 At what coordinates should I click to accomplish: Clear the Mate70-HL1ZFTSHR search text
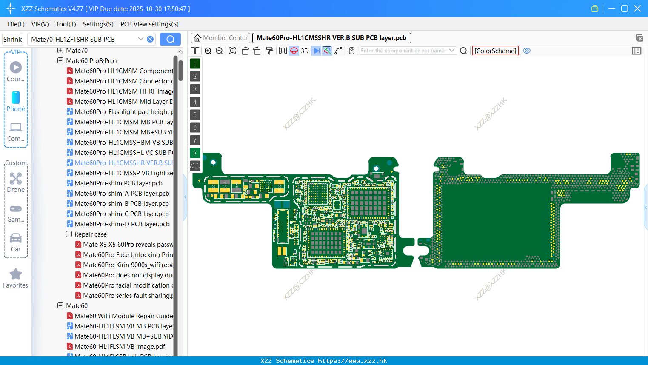pyautogui.click(x=150, y=39)
